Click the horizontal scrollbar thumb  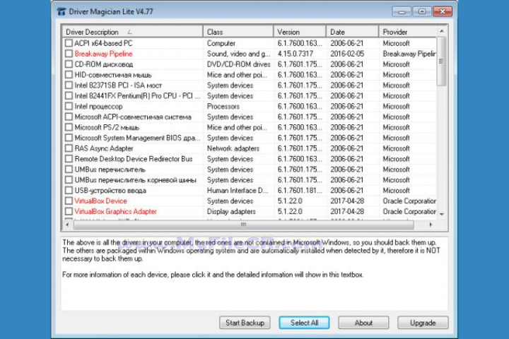coord(243,225)
